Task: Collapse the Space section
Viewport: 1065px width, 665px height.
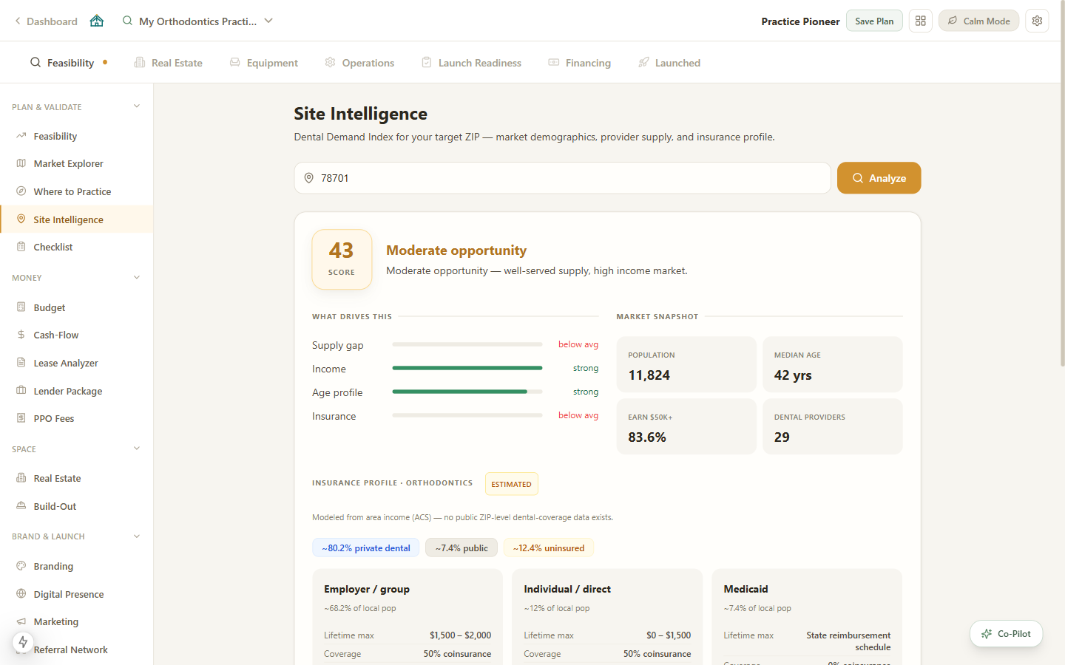Action: pos(137,449)
